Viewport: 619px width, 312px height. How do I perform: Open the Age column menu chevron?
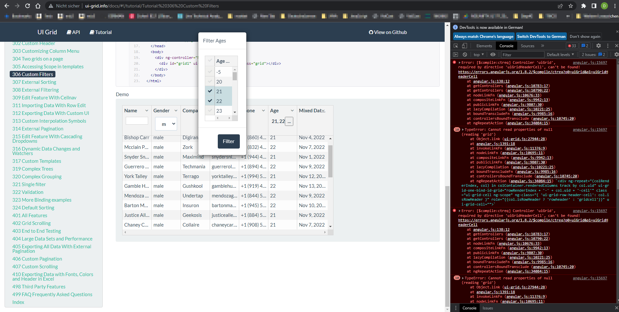pos(292,110)
